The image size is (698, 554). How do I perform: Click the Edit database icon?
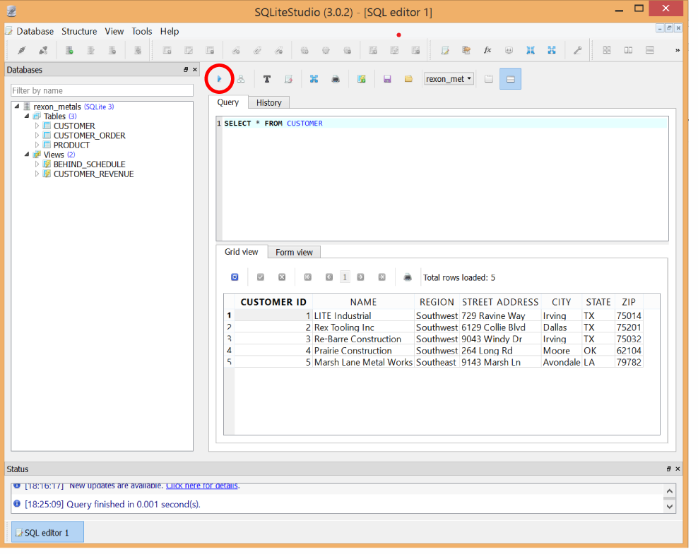click(92, 51)
